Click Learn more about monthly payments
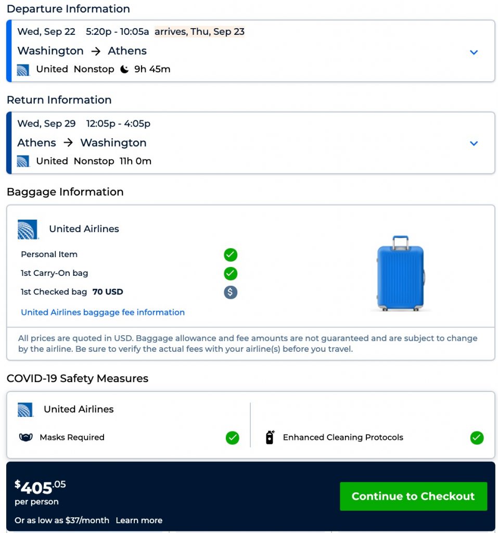The height and width of the screenshot is (533, 498). (139, 521)
